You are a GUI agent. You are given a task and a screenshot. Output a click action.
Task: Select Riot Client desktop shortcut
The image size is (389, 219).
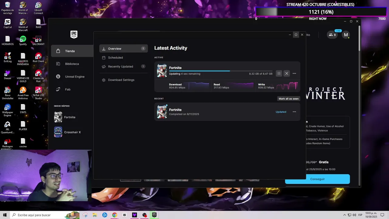(38, 58)
